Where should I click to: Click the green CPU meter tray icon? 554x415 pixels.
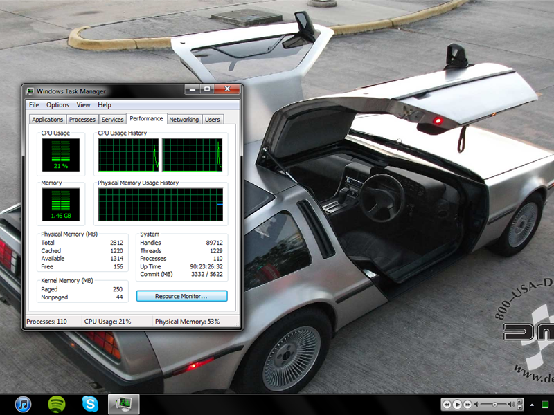pyautogui.click(x=544, y=404)
